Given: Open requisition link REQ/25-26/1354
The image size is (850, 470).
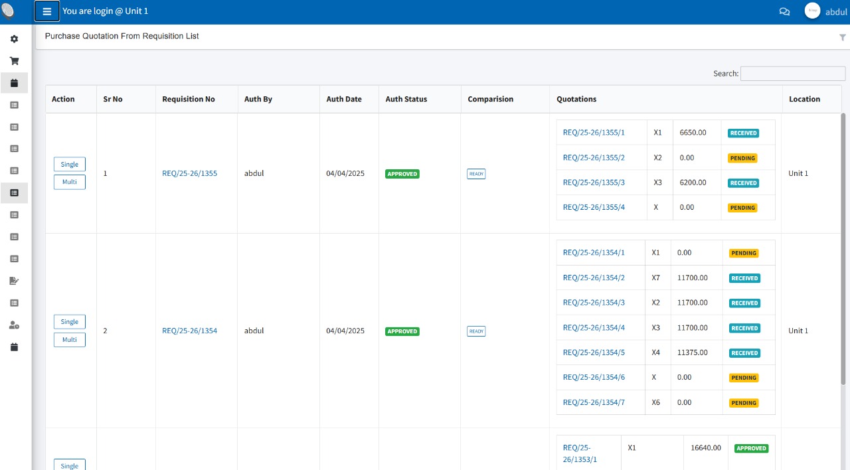Looking at the screenshot, I should coord(189,331).
